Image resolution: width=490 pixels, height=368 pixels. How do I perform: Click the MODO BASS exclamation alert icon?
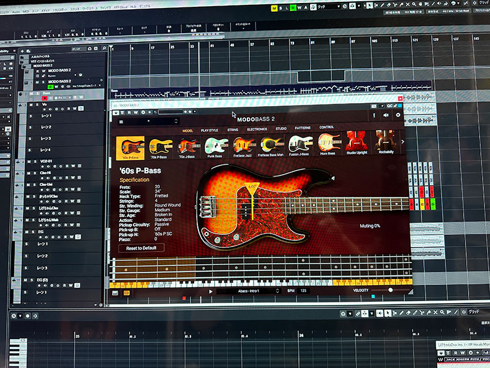point(374,115)
